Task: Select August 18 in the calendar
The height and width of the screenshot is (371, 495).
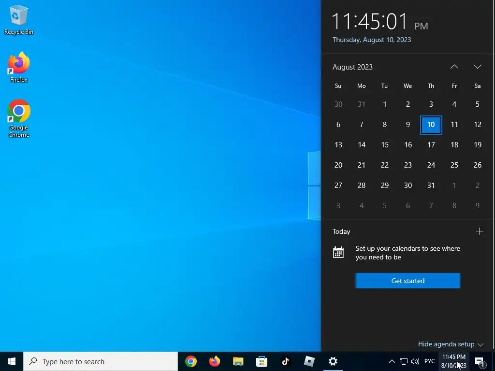Action: 454,145
